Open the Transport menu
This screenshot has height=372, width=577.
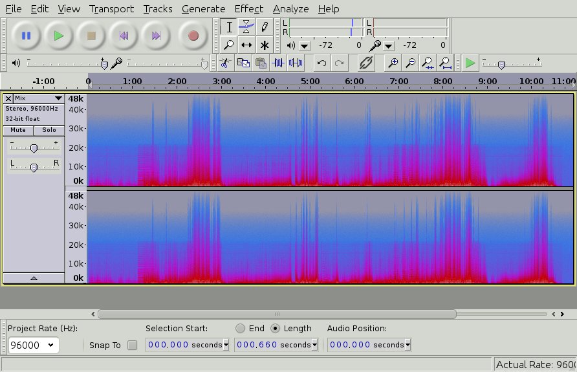[x=111, y=9]
